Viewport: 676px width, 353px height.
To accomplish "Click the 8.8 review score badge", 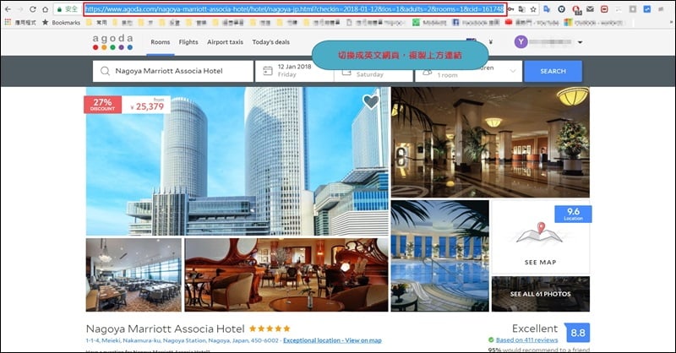I will pyautogui.click(x=578, y=333).
